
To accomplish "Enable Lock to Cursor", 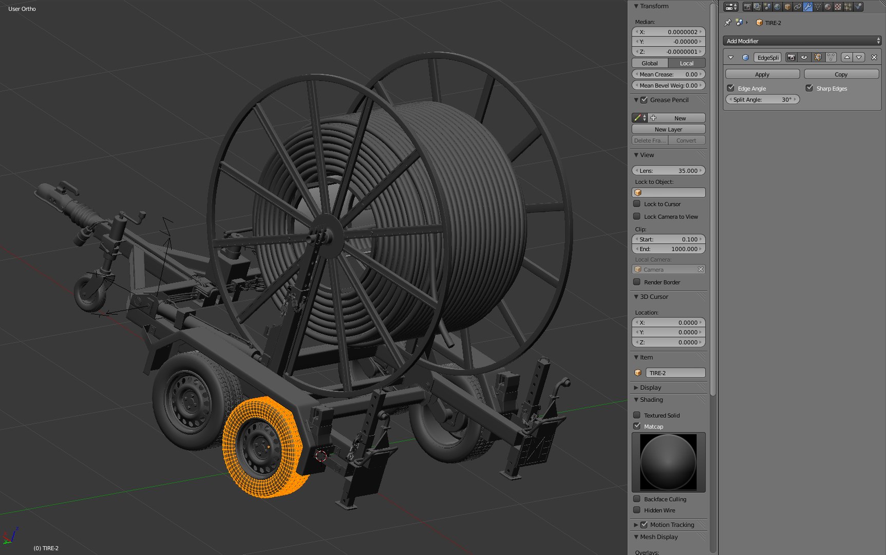I will pyautogui.click(x=637, y=204).
